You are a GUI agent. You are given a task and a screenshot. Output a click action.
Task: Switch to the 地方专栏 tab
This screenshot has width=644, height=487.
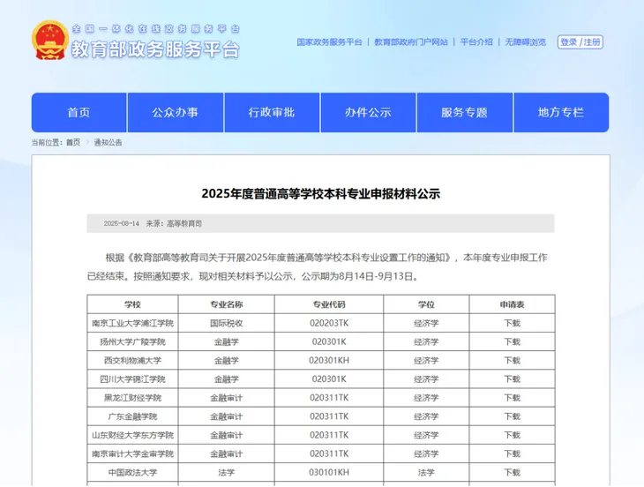(561, 112)
